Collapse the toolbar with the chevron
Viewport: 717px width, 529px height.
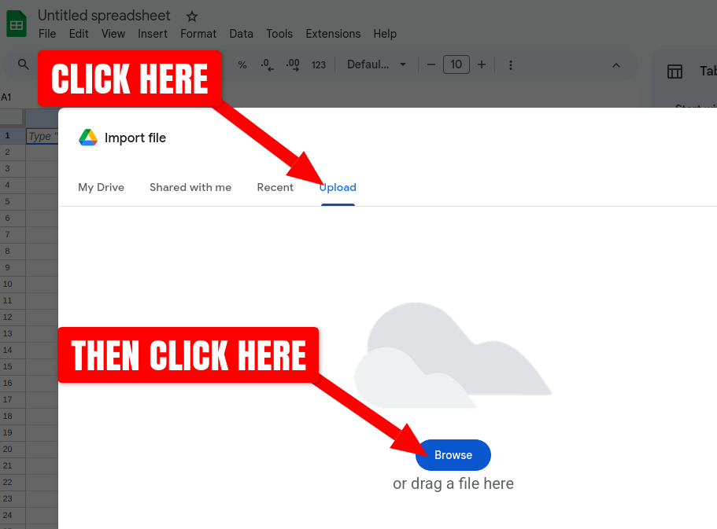(x=616, y=64)
